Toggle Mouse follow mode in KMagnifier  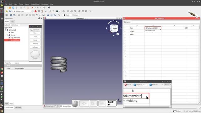click(x=167, y=85)
